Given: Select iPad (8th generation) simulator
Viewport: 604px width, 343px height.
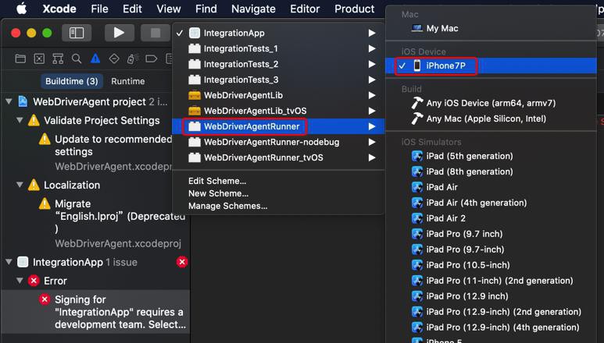Looking at the screenshot, I should click(491, 171).
